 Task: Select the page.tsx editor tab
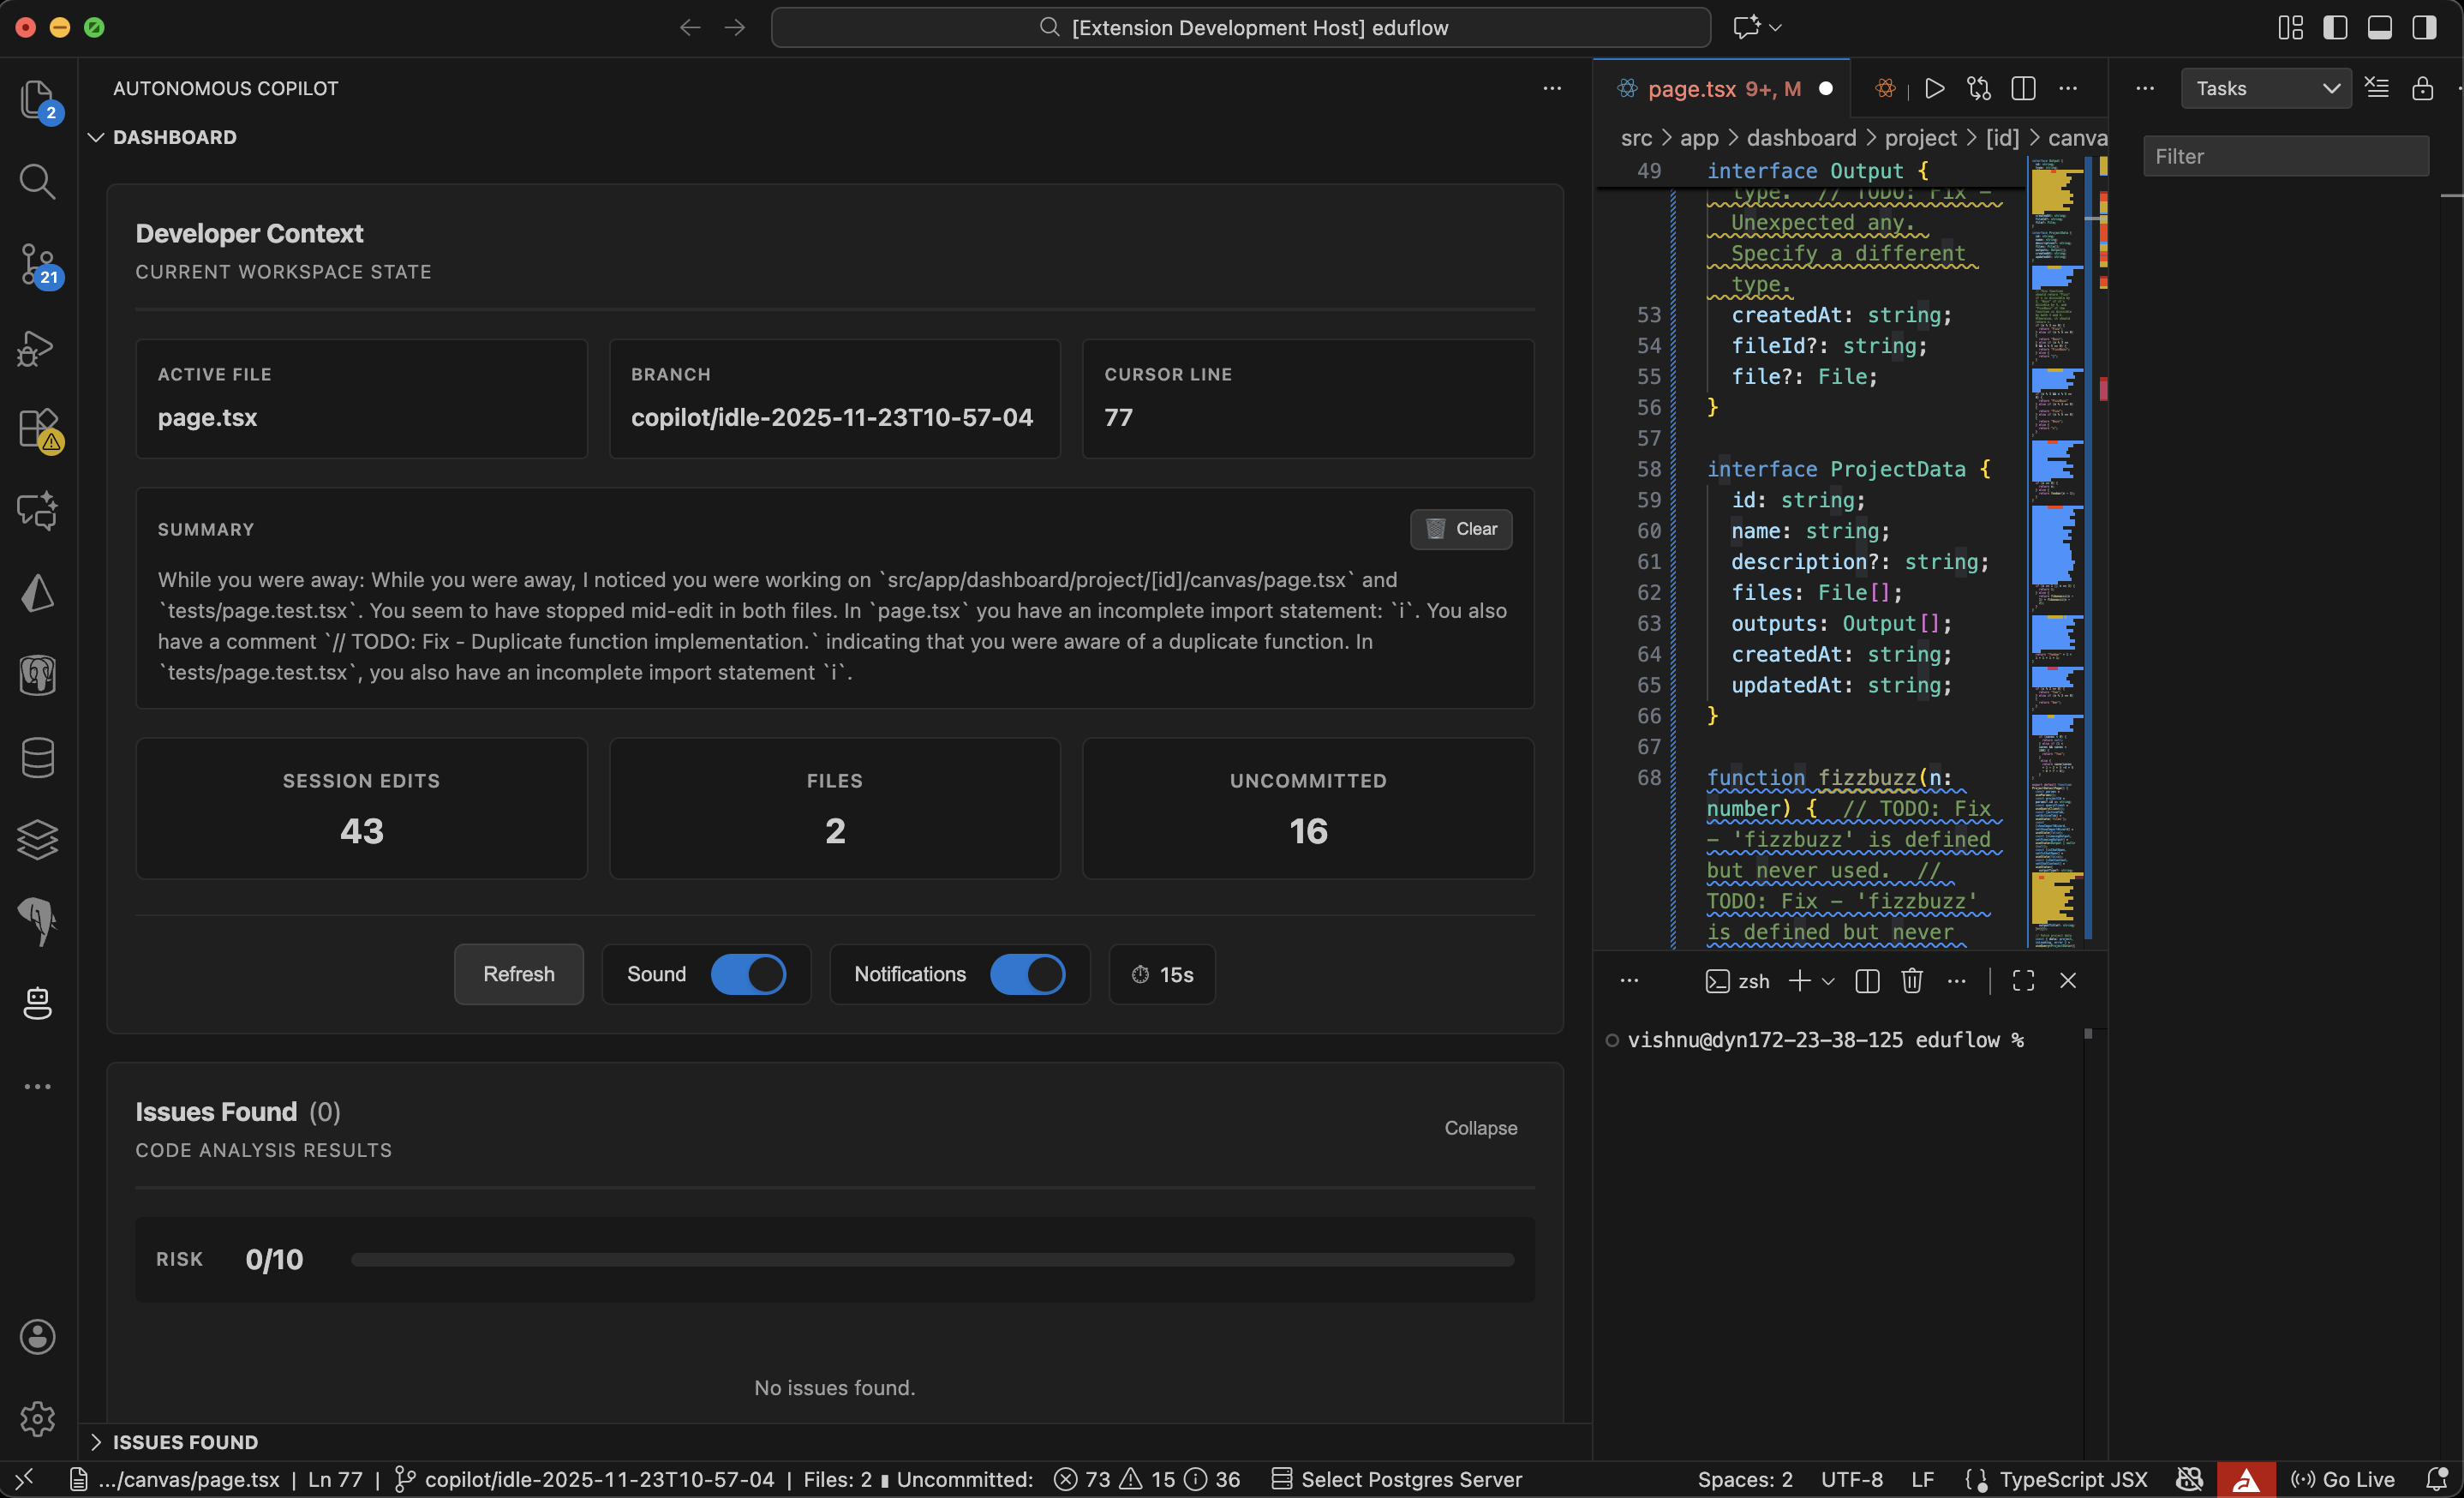1692,89
